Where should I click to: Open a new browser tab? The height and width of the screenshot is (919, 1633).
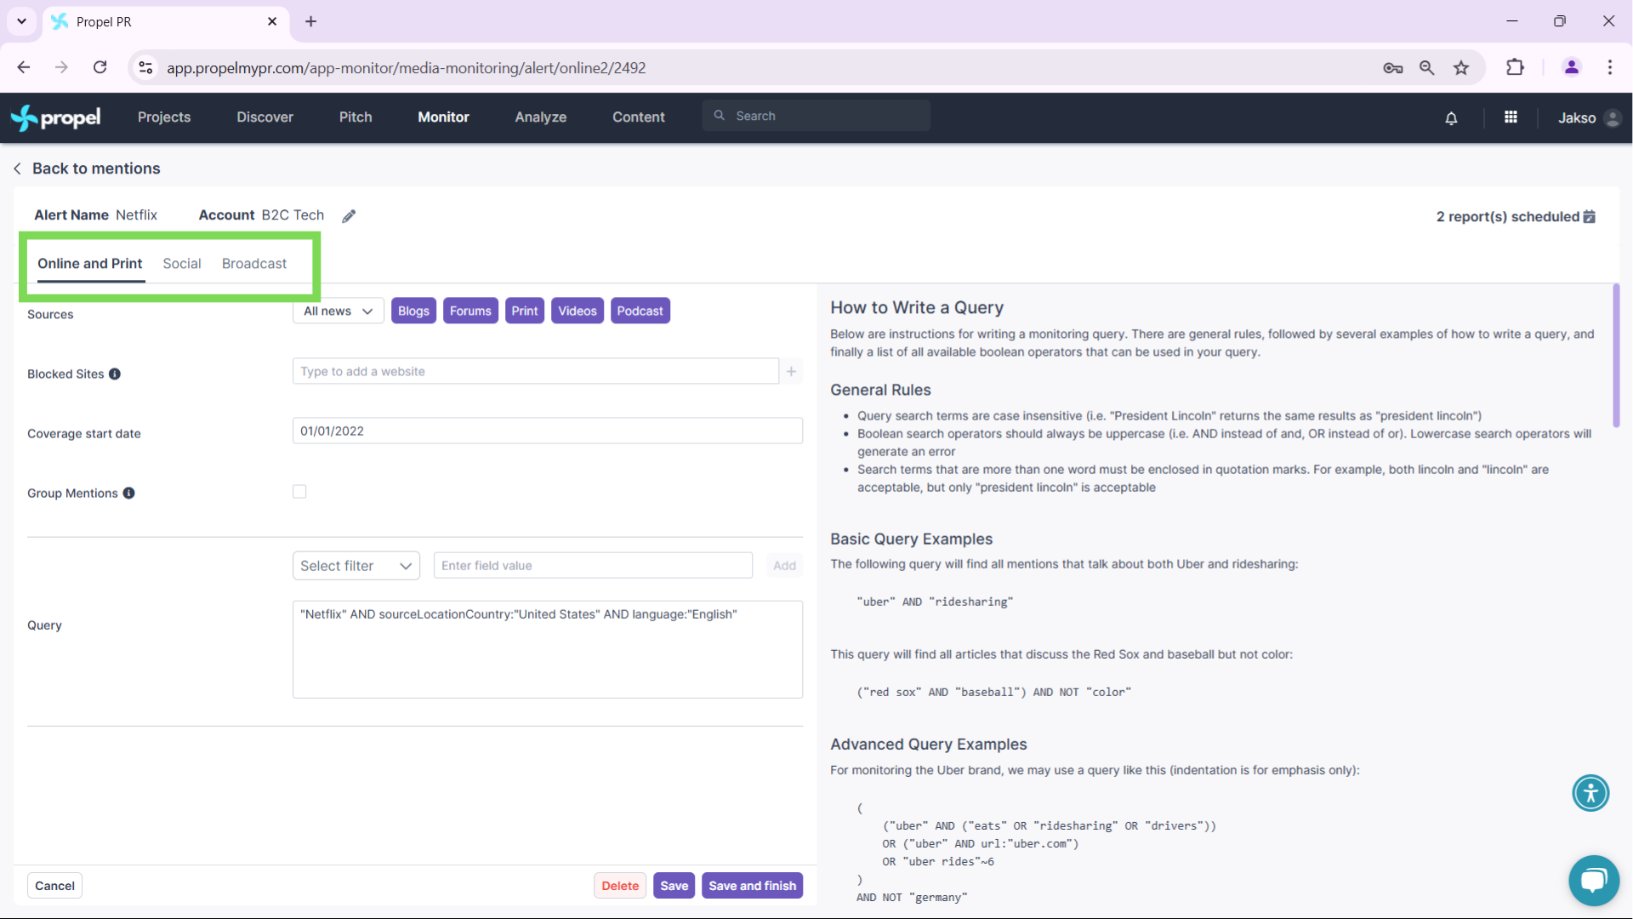[x=311, y=21]
